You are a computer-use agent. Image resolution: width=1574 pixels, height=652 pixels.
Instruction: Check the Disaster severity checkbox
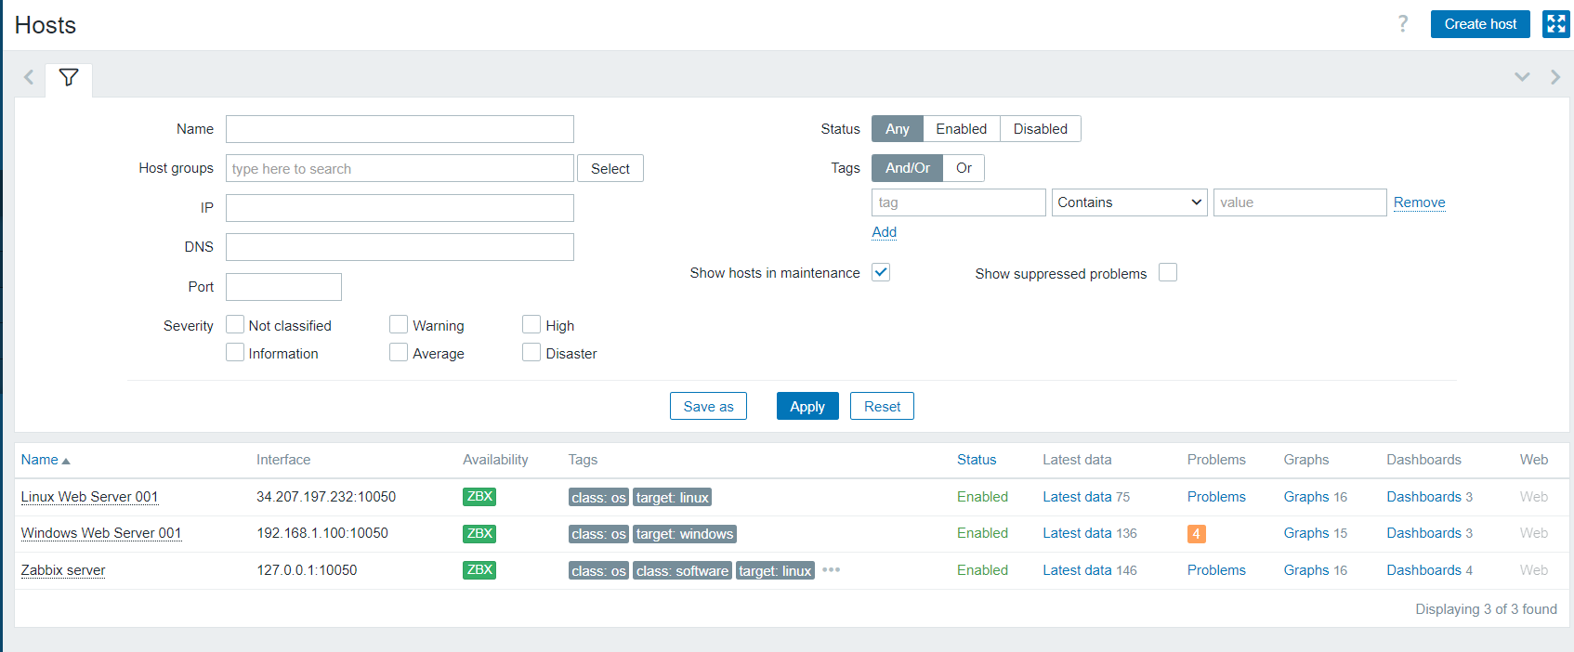point(531,353)
